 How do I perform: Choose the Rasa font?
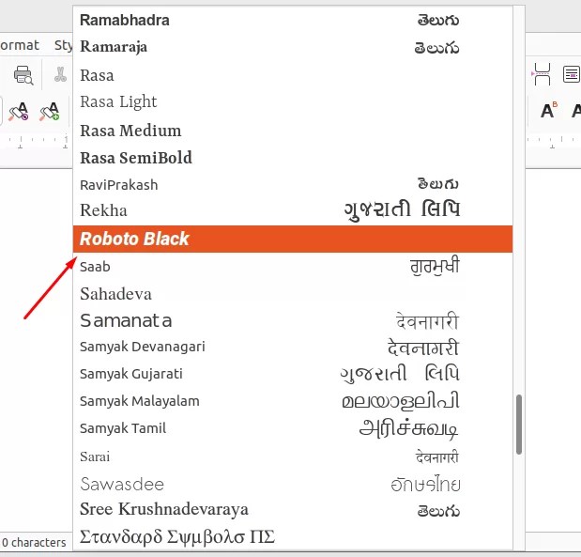[293, 75]
